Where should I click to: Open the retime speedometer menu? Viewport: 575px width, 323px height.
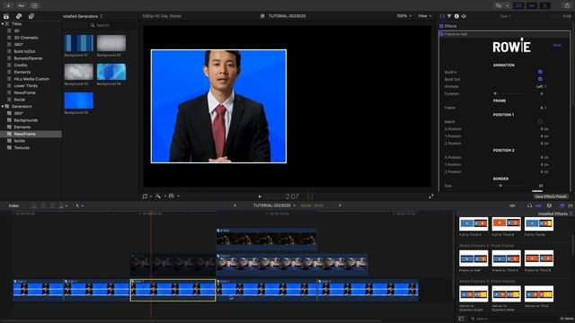pos(173,196)
